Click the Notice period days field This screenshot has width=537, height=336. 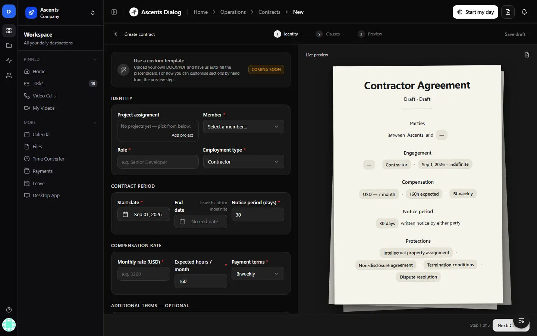pyautogui.click(x=258, y=215)
